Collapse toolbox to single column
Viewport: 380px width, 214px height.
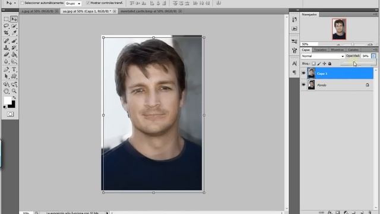pyautogui.click(x=4, y=10)
